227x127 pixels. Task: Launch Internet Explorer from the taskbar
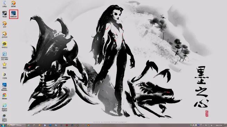click(x=29, y=125)
